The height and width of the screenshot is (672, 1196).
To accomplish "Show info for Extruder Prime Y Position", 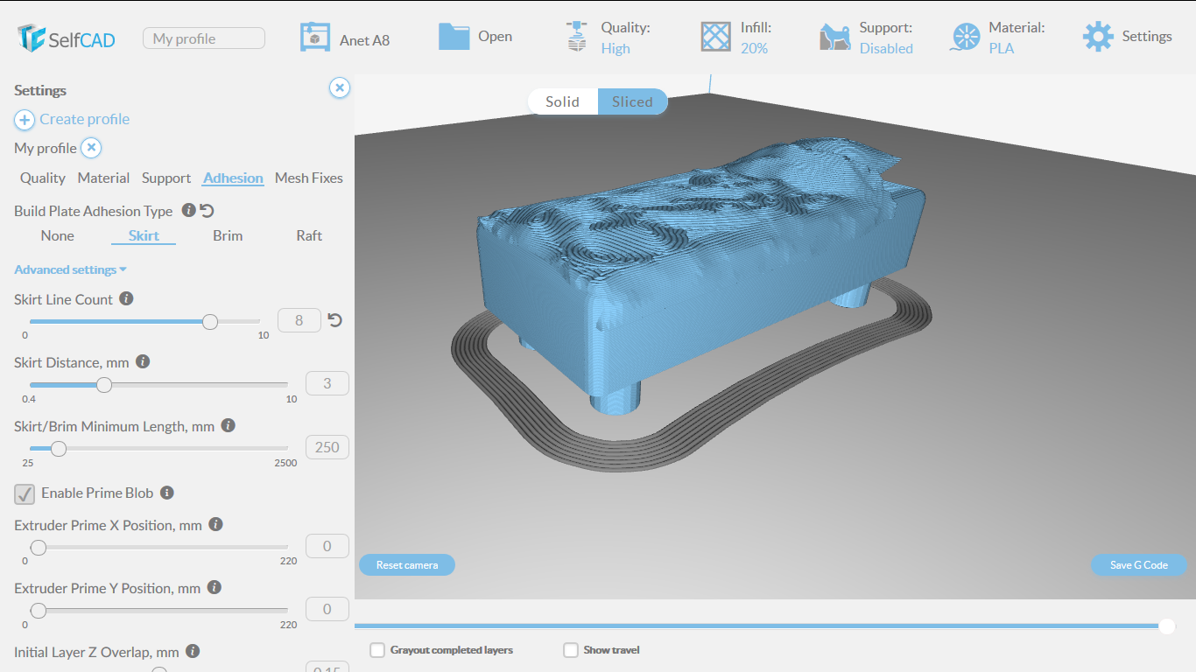I will 214,587.
